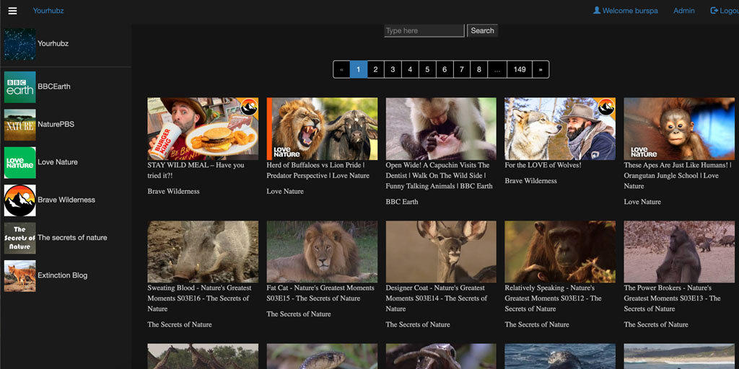Viewport: 739px width, 369px height.
Task: Click the BBC Earth channel logo
Action: pos(20,86)
